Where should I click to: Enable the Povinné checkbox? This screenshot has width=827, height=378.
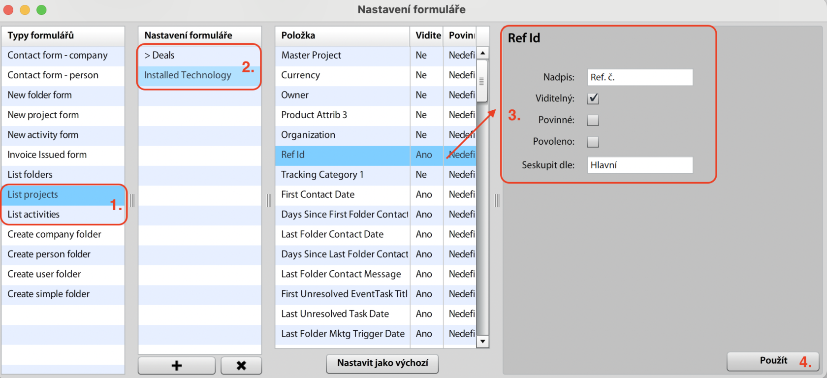[x=593, y=120]
